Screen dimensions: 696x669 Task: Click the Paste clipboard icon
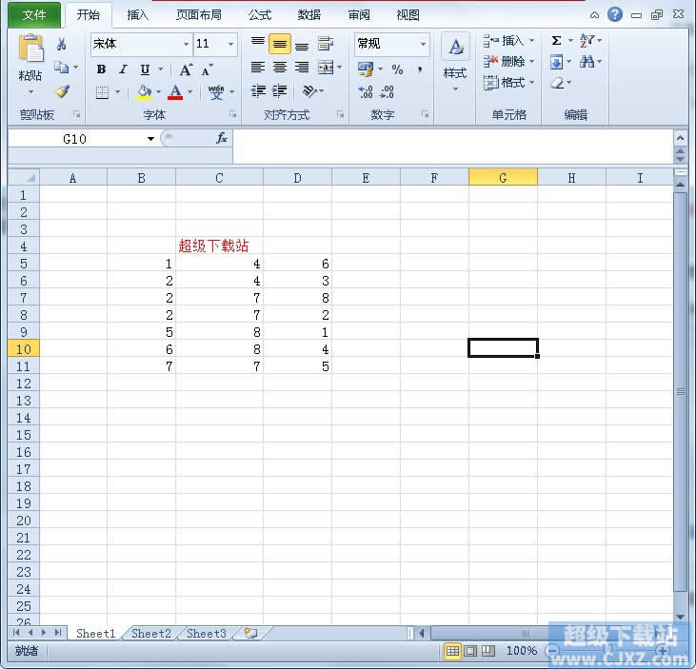point(30,49)
